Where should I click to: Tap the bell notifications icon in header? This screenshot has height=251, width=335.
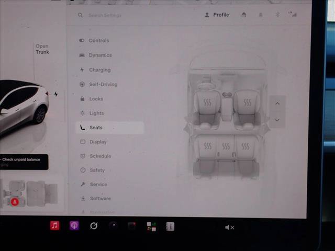pos(261,15)
